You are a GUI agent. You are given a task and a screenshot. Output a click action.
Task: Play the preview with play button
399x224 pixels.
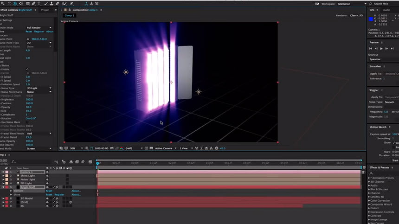(x=381, y=48)
